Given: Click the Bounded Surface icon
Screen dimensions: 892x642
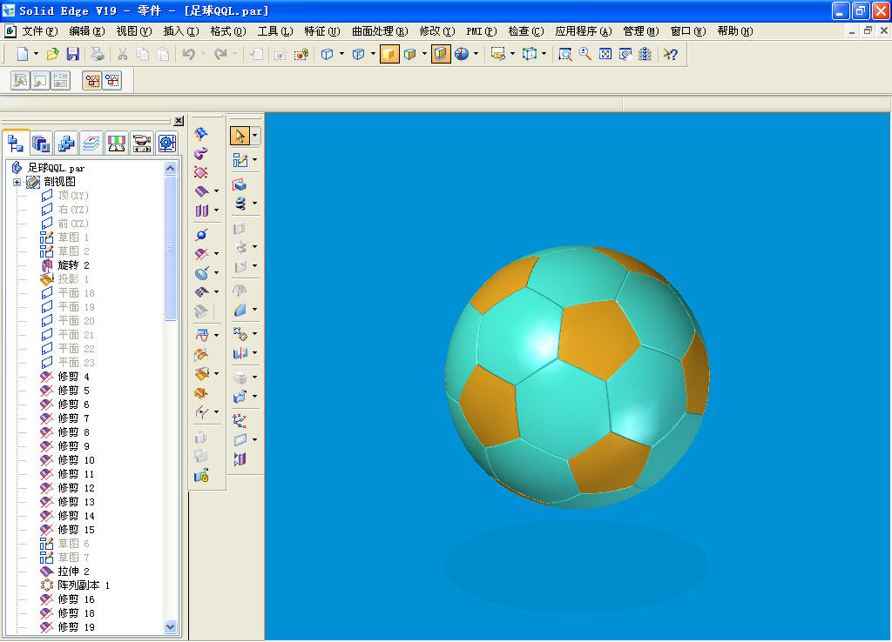Looking at the screenshot, I should pyautogui.click(x=201, y=172).
